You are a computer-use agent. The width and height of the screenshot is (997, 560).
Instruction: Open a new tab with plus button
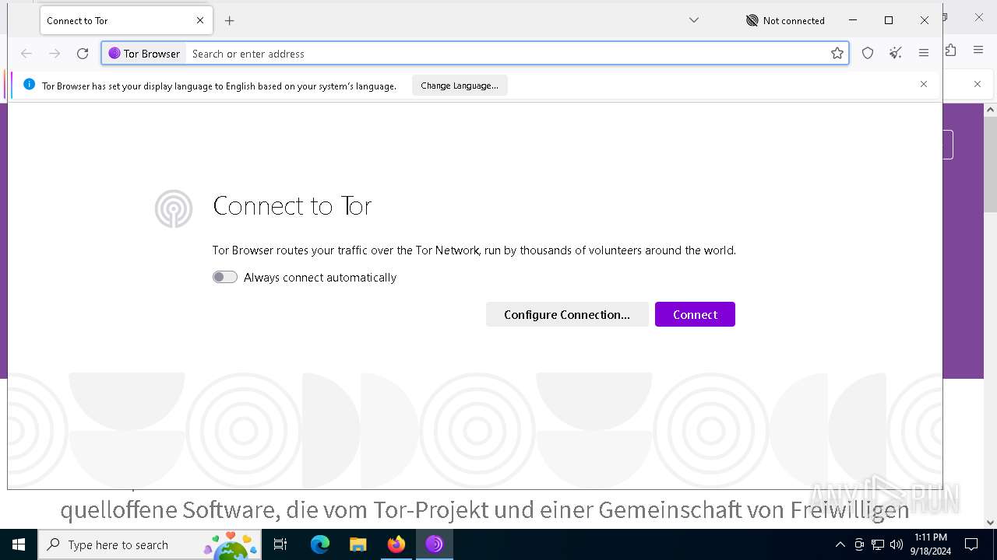229,21
